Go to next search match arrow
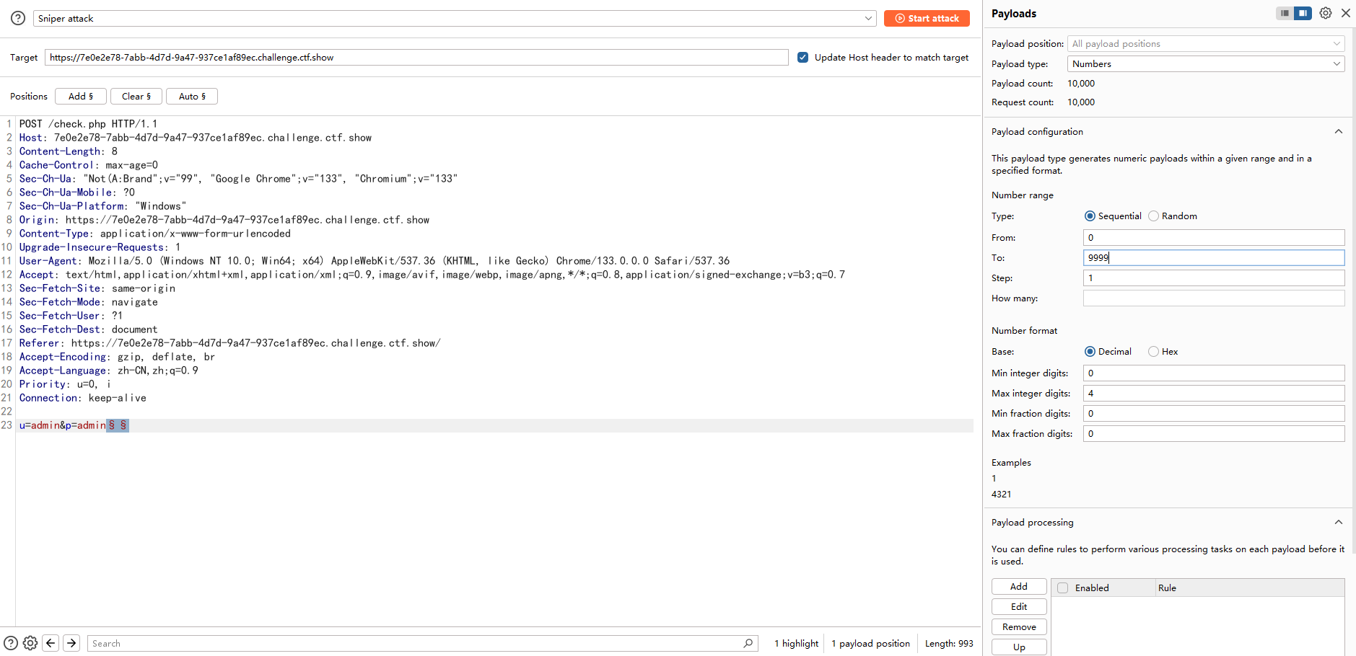Viewport: 1356px width, 656px height. coord(71,643)
